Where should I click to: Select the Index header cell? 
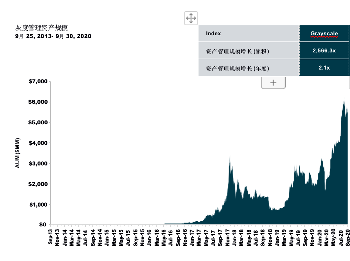(213, 34)
